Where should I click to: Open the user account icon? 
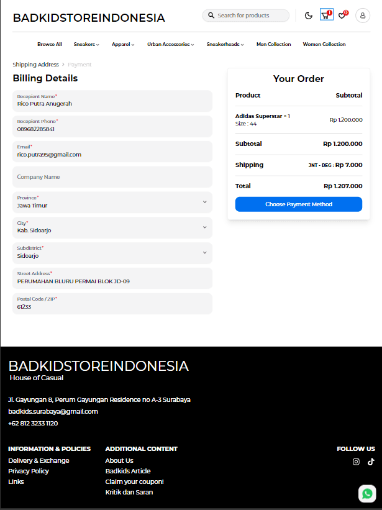[363, 16]
